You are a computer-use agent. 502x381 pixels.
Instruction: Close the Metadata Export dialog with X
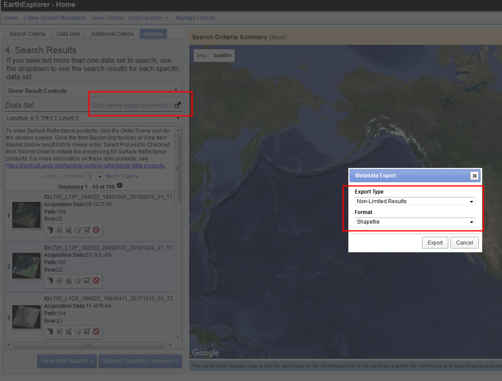point(474,176)
